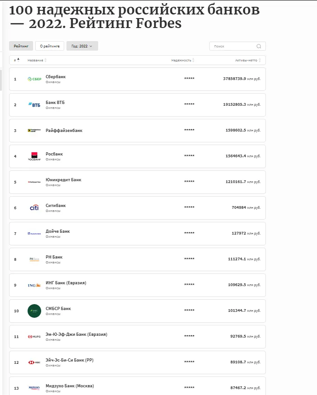The height and width of the screenshot is (395, 317).
Task: Open the РН Банк name link
Action: [x=54, y=257]
